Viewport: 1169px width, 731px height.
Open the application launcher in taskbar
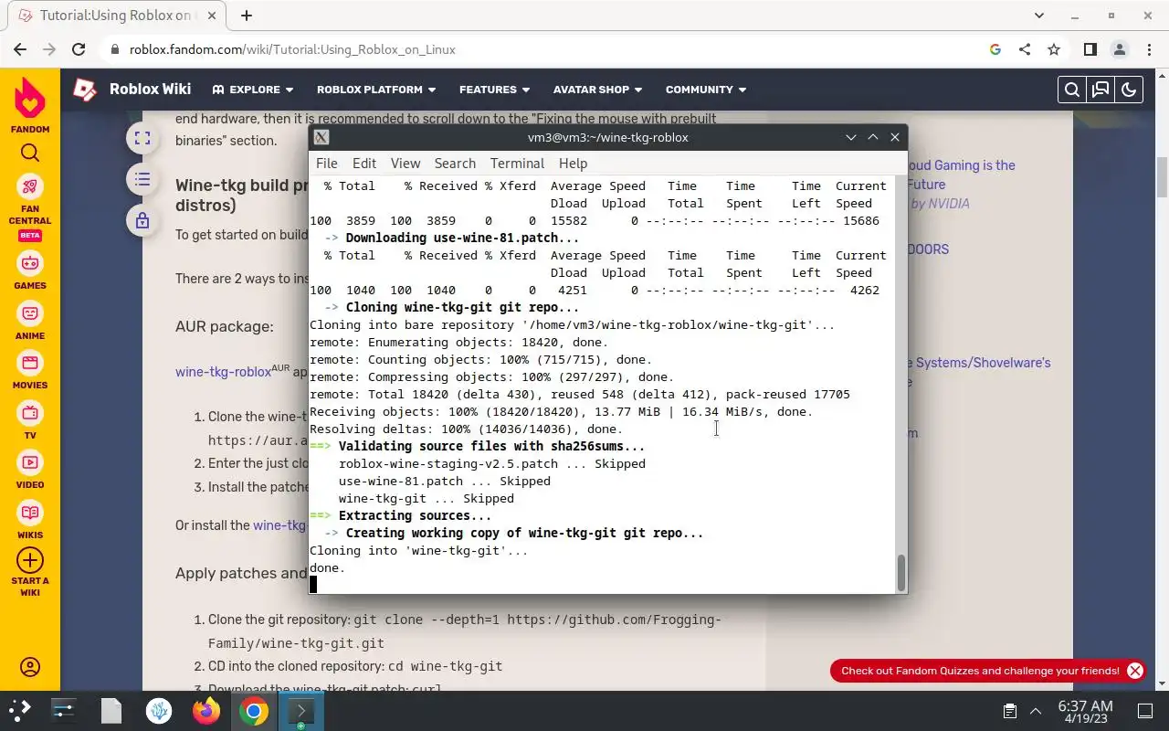(20, 710)
